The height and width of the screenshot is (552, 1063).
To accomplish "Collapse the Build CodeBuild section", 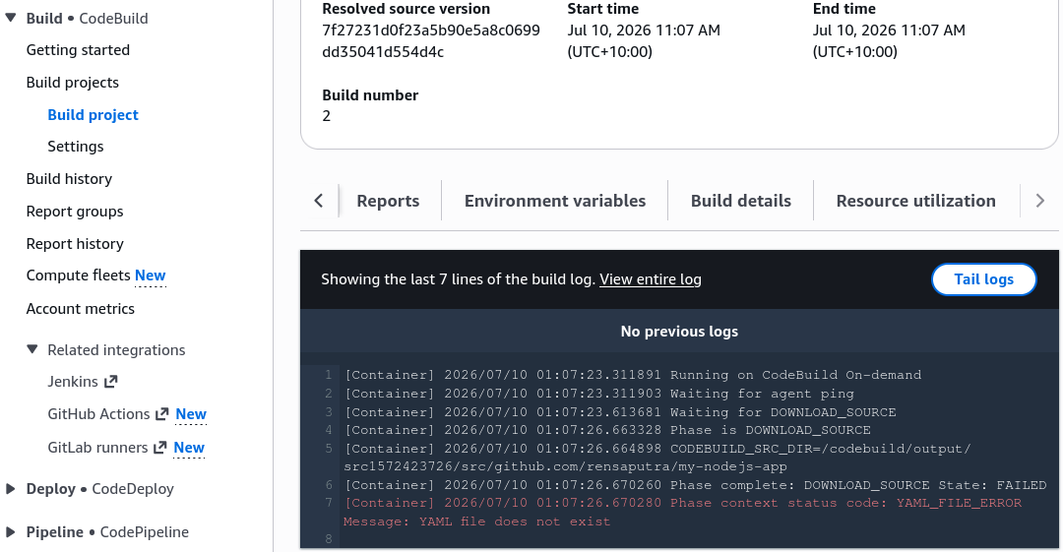I will pos(11,18).
